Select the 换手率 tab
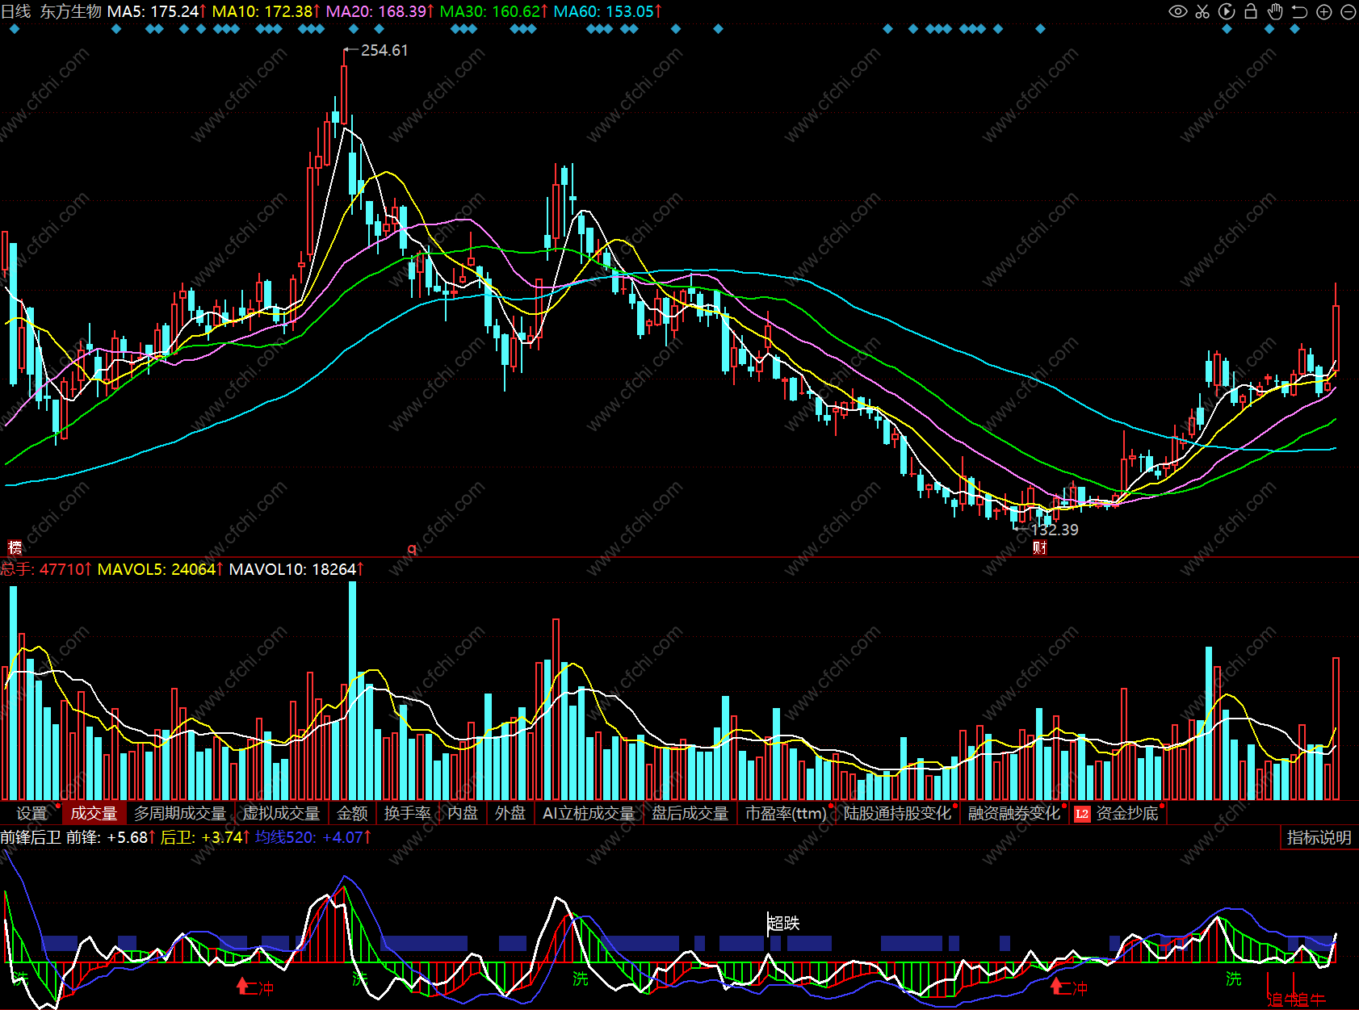Viewport: 1359px width, 1010px height. tap(407, 813)
